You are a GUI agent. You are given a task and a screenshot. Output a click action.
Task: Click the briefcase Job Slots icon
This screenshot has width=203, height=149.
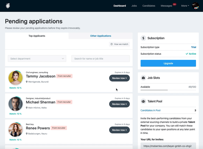[143, 78]
